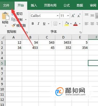
Task: Apply red font color A icon
Action: (75, 24)
